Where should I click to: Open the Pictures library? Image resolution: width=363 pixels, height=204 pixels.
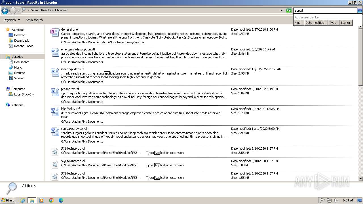[x=20, y=73]
